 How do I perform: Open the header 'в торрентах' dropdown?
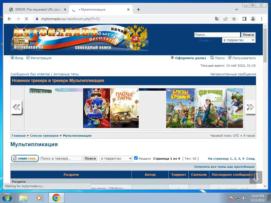pyautogui.click(x=239, y=40)
